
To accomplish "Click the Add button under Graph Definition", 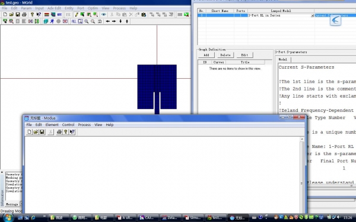I will 206,55.
